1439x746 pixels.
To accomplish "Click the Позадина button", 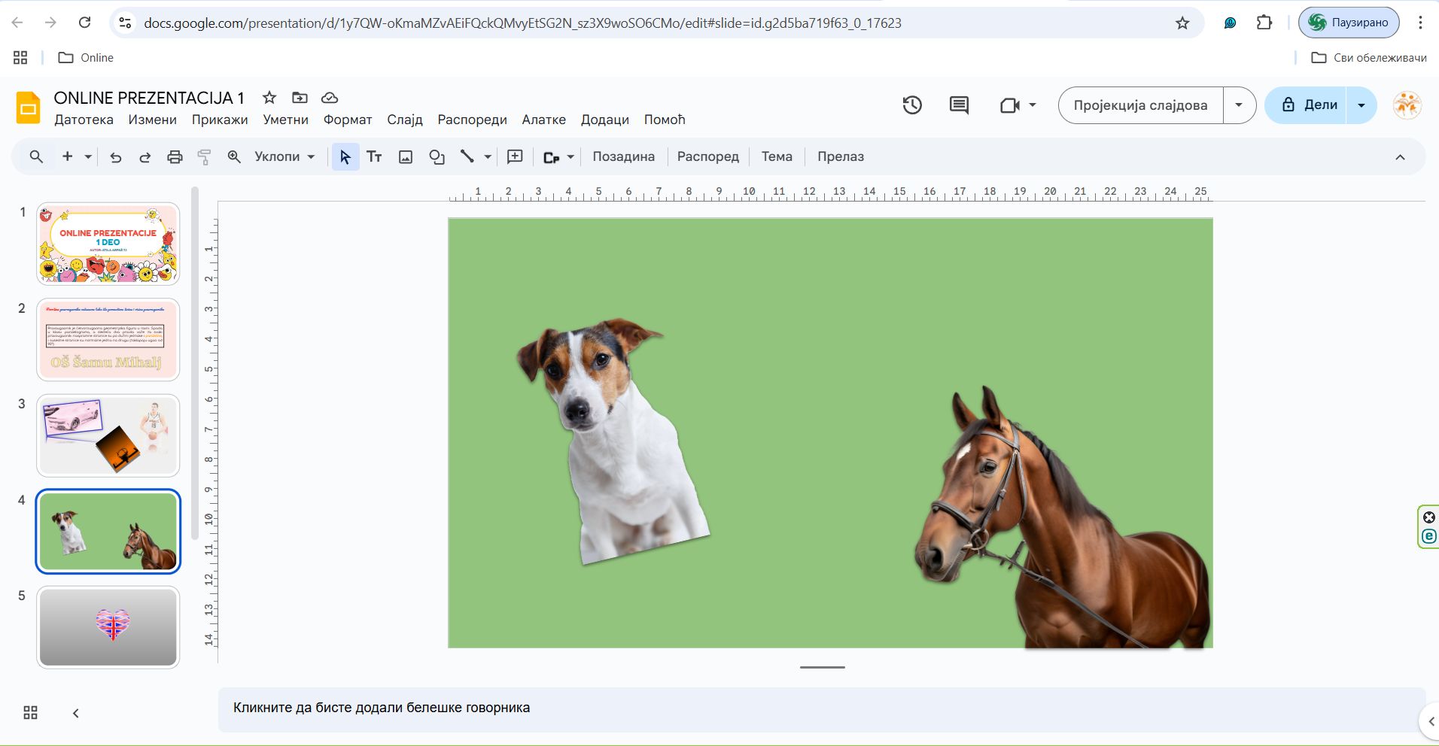I will [x=623, y=156].
